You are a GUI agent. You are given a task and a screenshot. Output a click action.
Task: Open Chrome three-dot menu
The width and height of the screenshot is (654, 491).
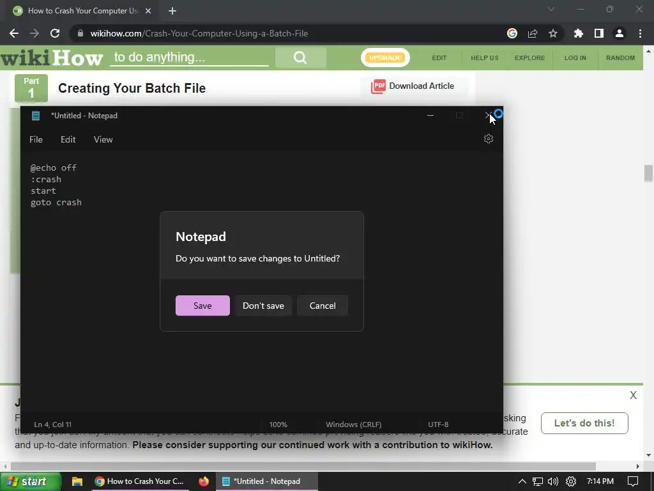pos(640,33)
